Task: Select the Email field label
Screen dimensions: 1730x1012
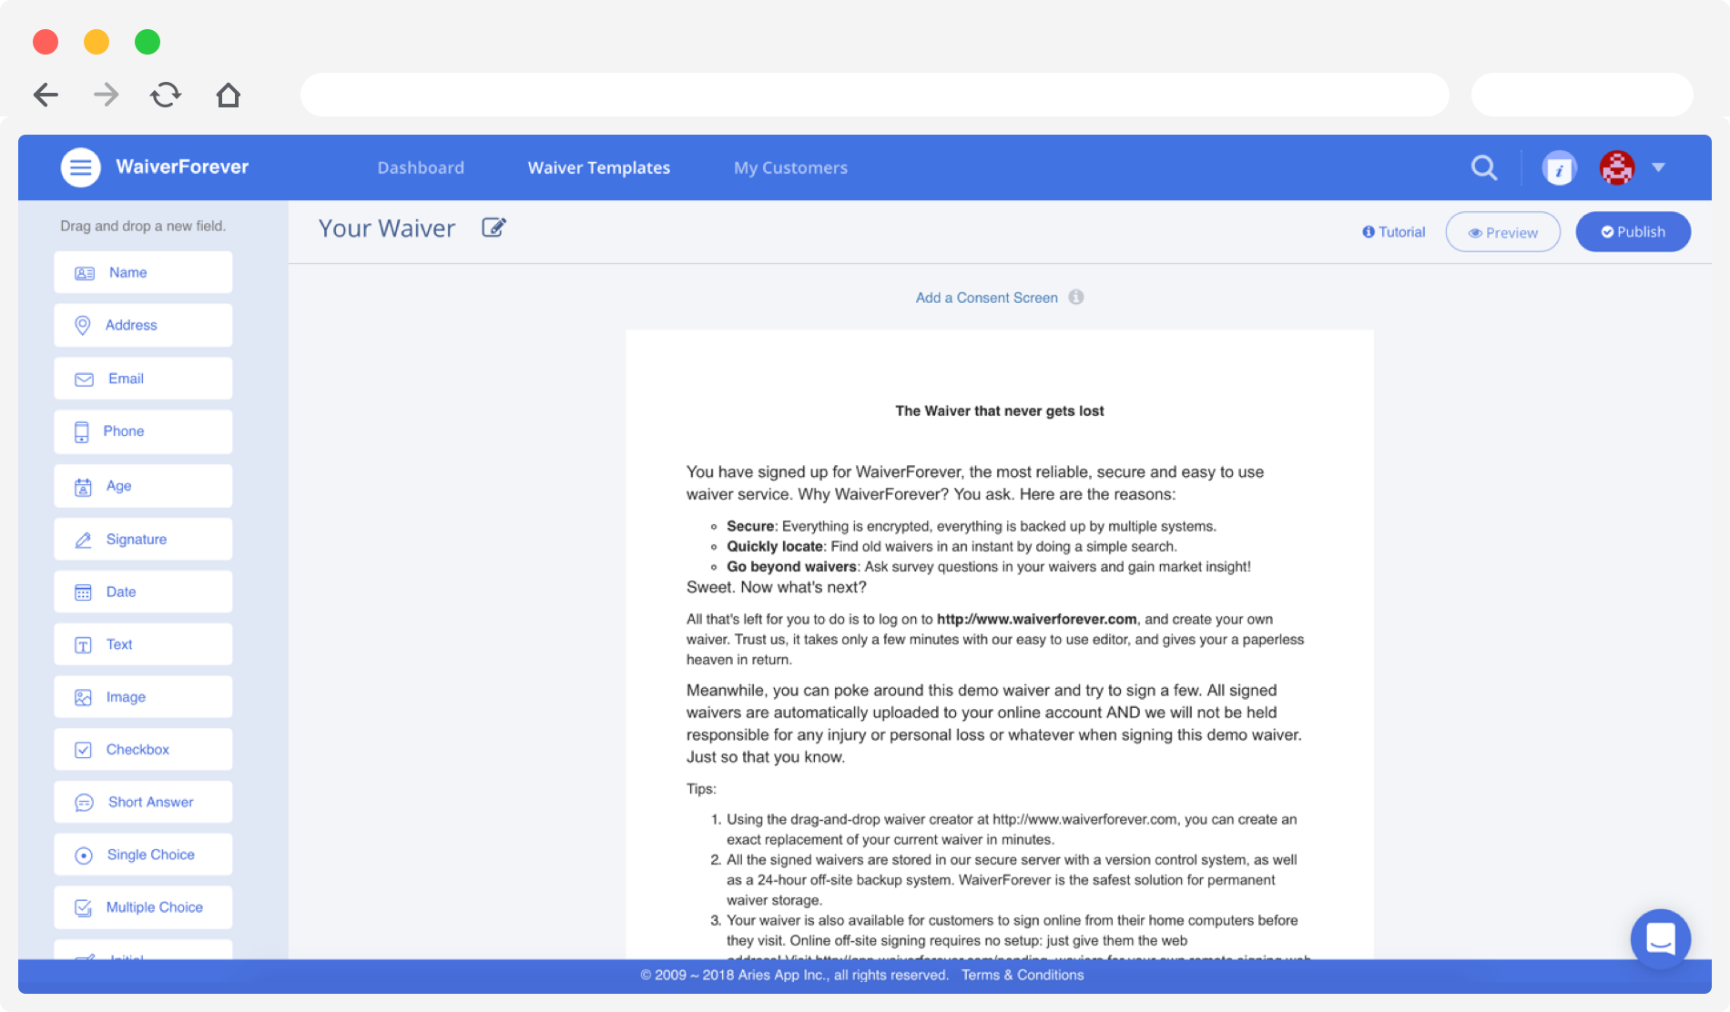Action: [126, 379]
